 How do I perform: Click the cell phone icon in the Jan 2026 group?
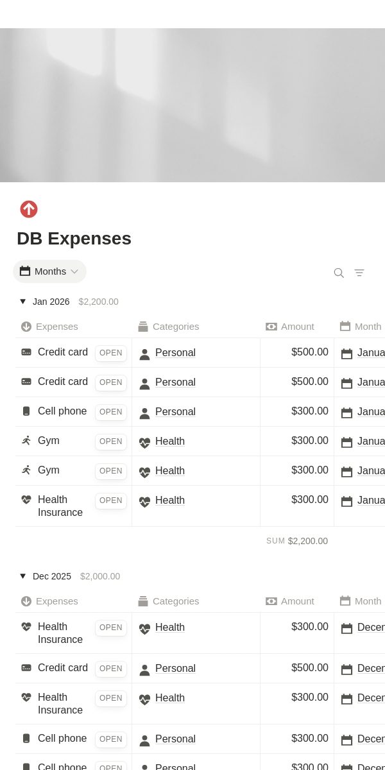point(26,411)
